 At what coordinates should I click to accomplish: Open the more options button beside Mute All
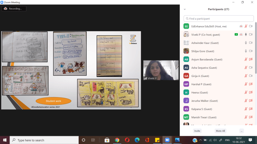tap(242, 131)
